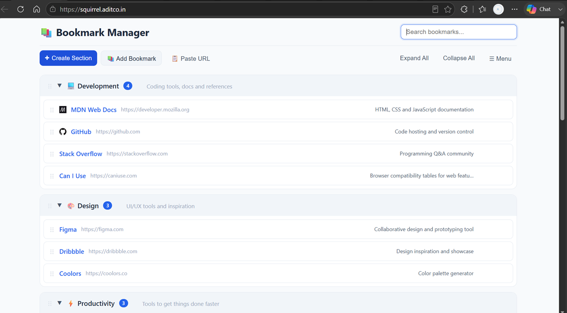Click the Design count badge 3
The height and width of the screenshot is (313, 567).
[107, 206]
